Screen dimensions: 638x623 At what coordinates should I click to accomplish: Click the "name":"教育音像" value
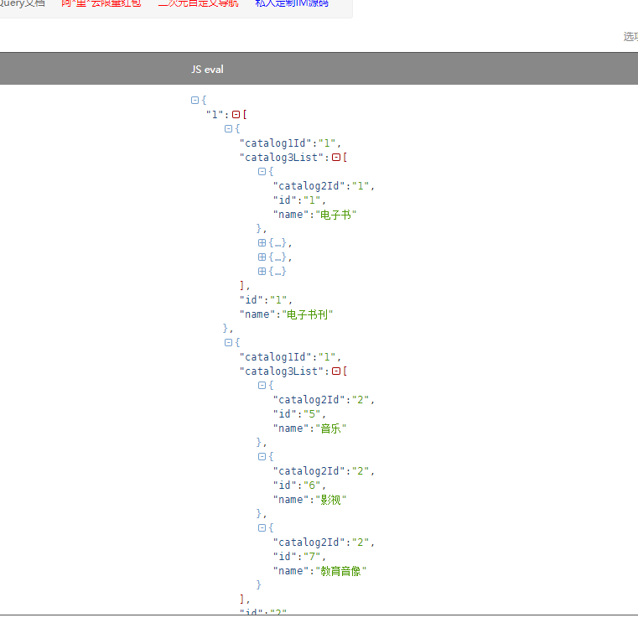(x=341, y=571)
